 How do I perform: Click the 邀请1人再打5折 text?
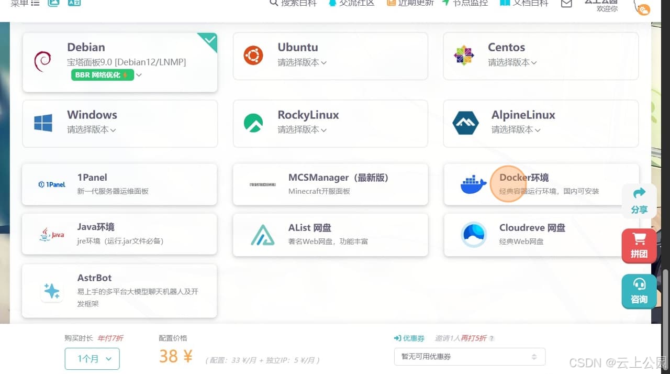point(461,338)
